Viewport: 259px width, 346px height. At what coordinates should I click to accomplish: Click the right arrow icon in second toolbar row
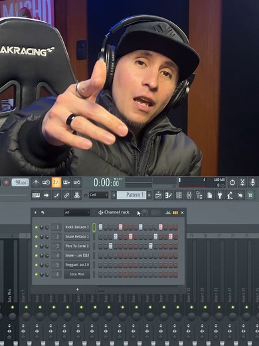46,195
